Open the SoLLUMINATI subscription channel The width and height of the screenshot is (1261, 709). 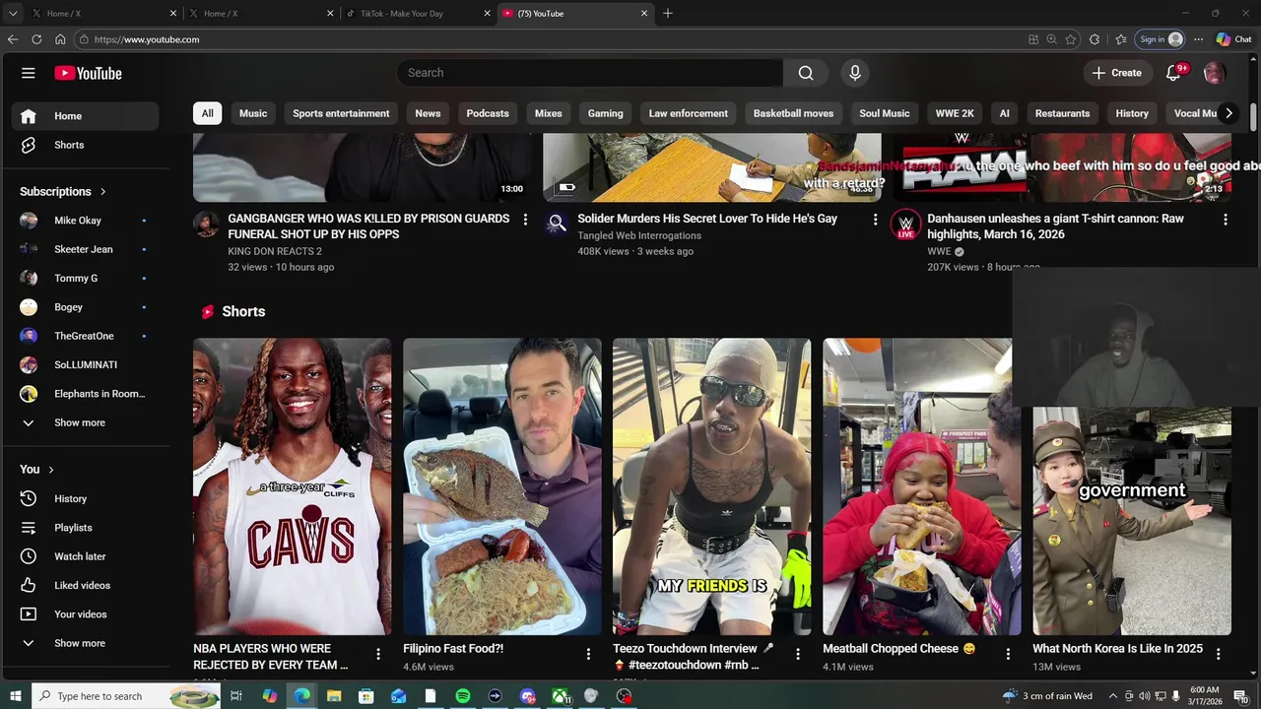click(85, 364)
